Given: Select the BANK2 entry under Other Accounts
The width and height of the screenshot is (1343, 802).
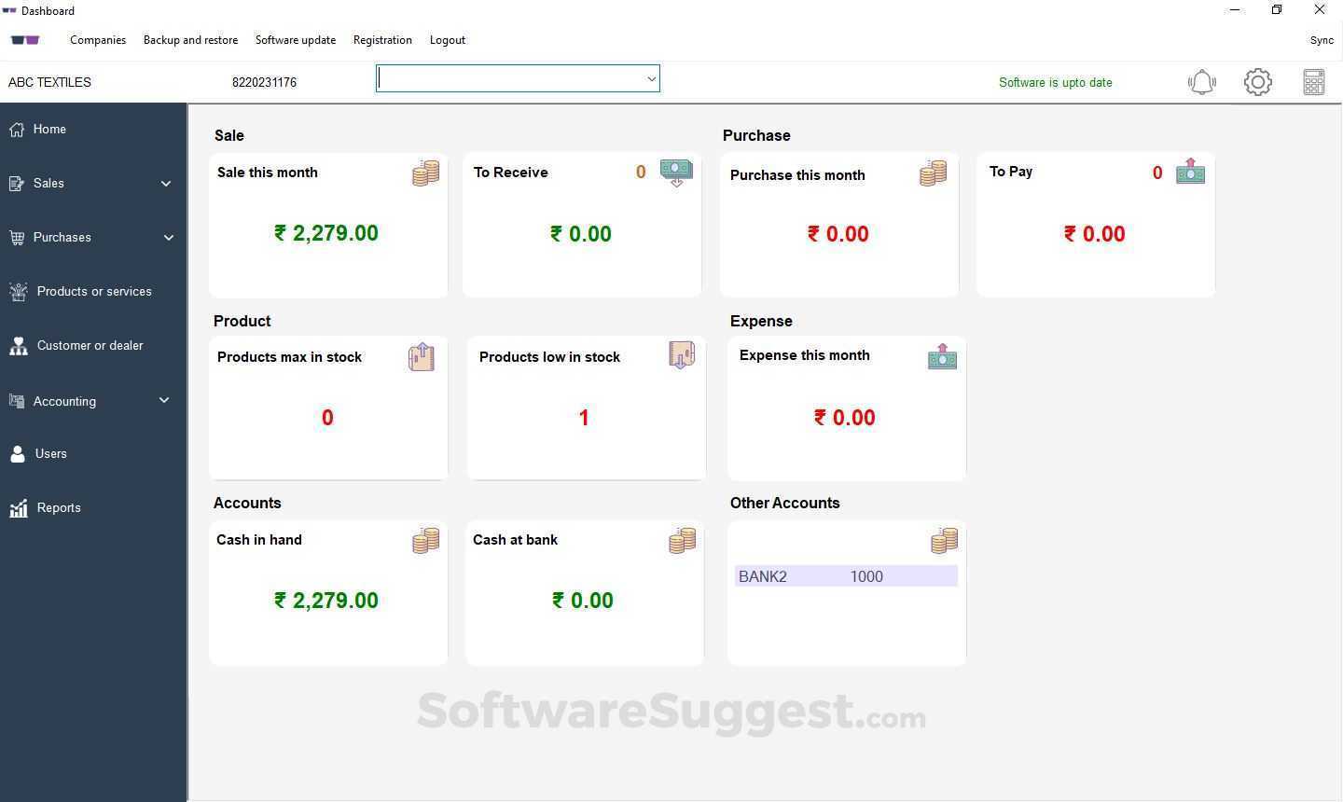Looking at the screenshot, I should click(846, 576).
